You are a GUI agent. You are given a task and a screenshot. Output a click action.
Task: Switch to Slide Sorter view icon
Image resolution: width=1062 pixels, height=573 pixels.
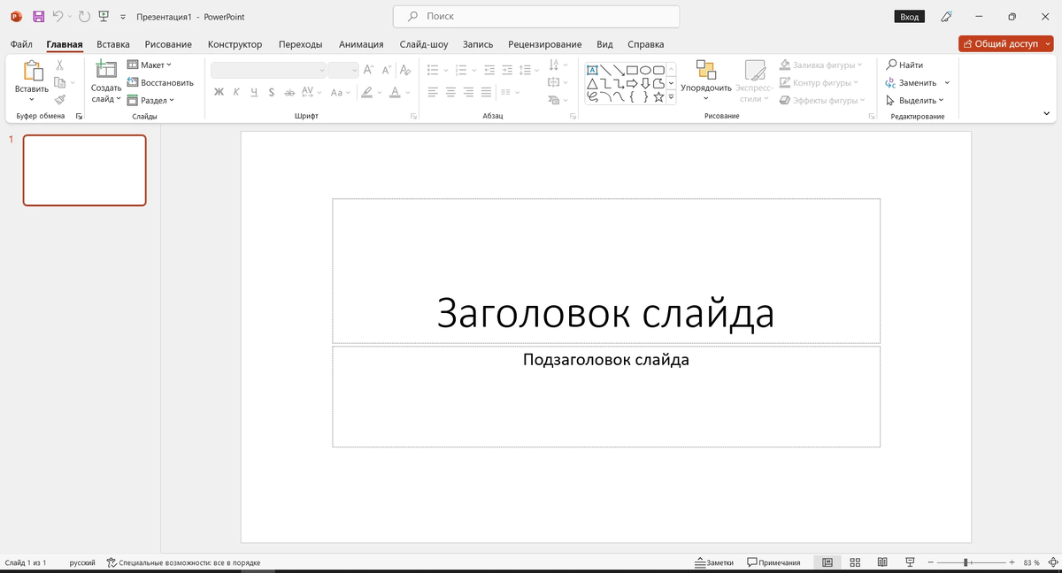(855, 562)
